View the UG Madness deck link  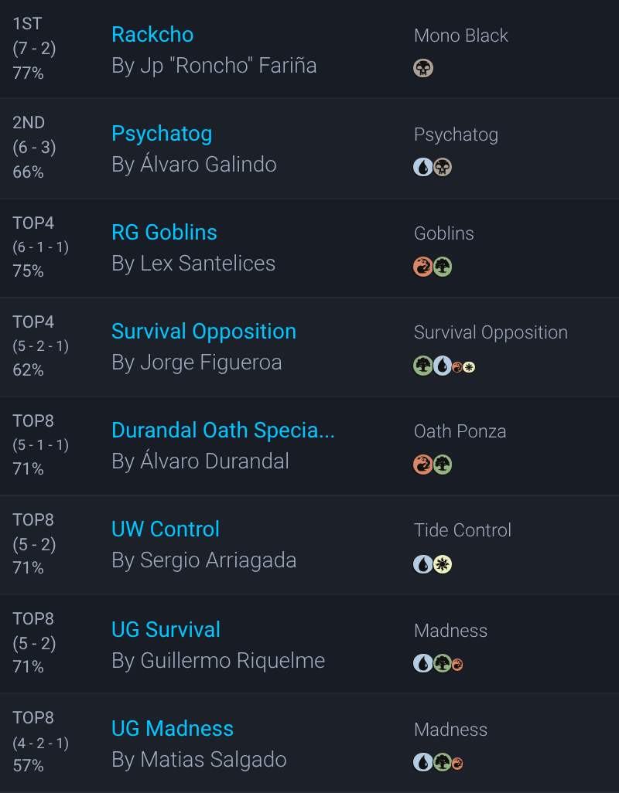tap(173, 728)
